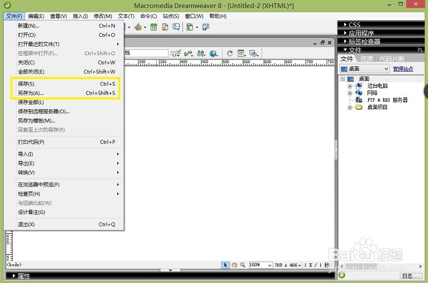Choose 退出(X) to quit Dreamweaver
Viewport: 428px width, 283px height.
point(66,224)
